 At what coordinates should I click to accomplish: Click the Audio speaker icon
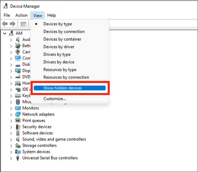click(18, 40)
